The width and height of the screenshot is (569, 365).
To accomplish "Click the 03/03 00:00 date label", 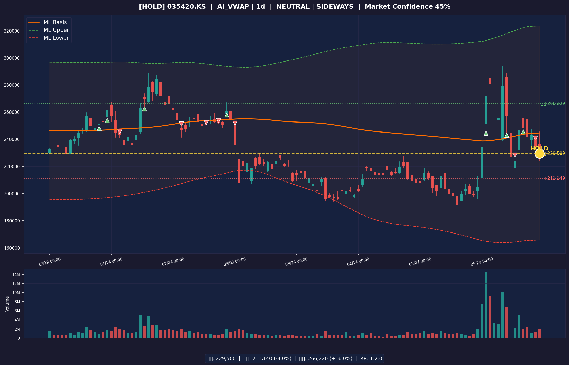I will click(x=235, y=262).
